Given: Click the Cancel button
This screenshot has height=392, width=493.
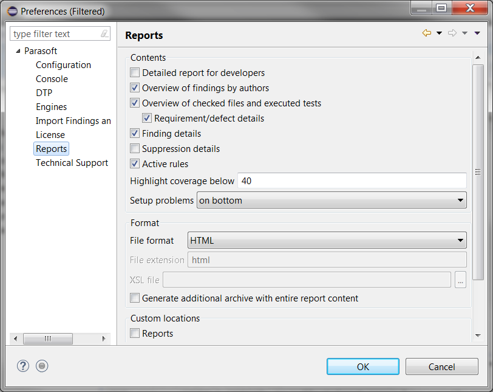Looking at the screenshot, I should (x=442, y=366).
